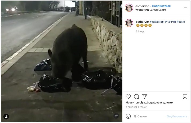This screenshot has width=191, height=123.
Task: Show tagged people icon on video
Action: click(6, 117)
